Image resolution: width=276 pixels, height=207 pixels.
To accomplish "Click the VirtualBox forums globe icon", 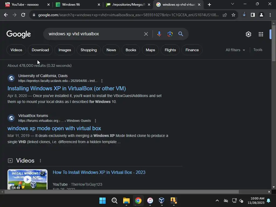I will (x=11, y=118).
